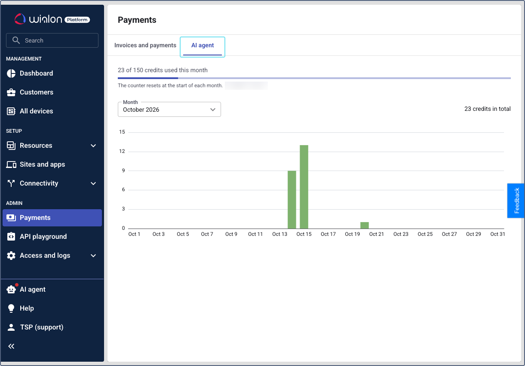Click the Oct 14 bar in the chart
The width and height of the screenshot is (525, 366).
pos(292,200)
